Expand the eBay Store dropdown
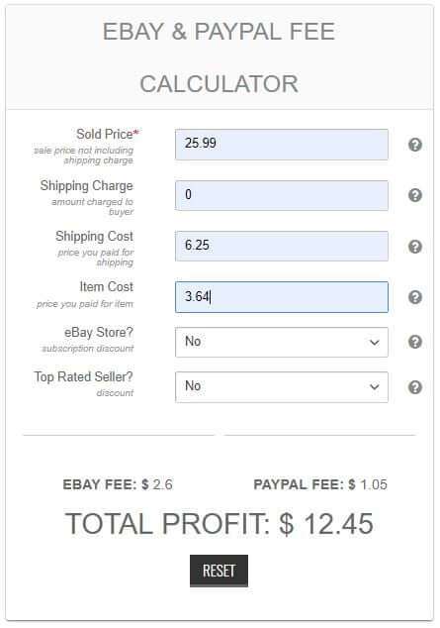This screenshot has height=628, width=440. (282, 342)
